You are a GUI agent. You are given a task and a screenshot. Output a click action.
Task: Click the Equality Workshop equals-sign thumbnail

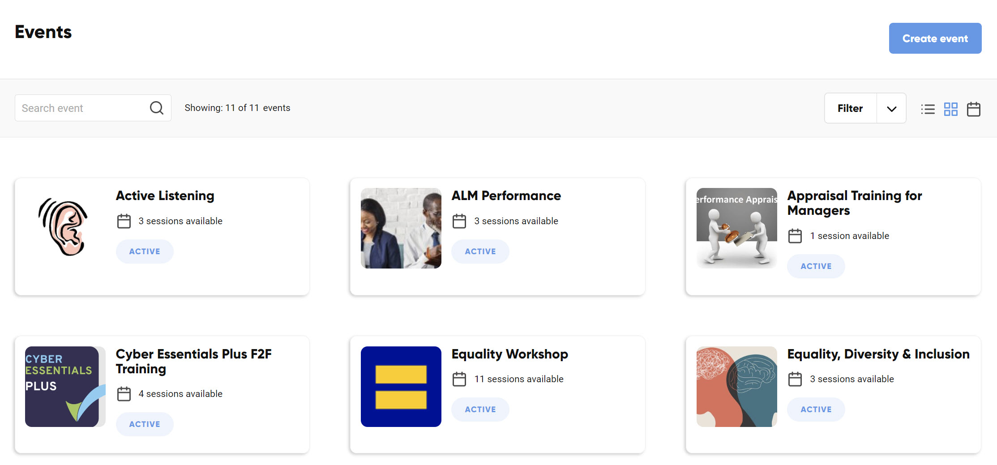[x=401, y=387]
